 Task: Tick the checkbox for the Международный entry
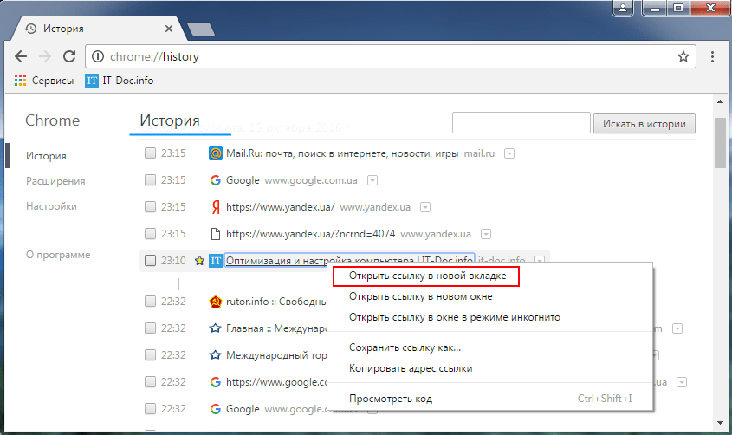150,355
